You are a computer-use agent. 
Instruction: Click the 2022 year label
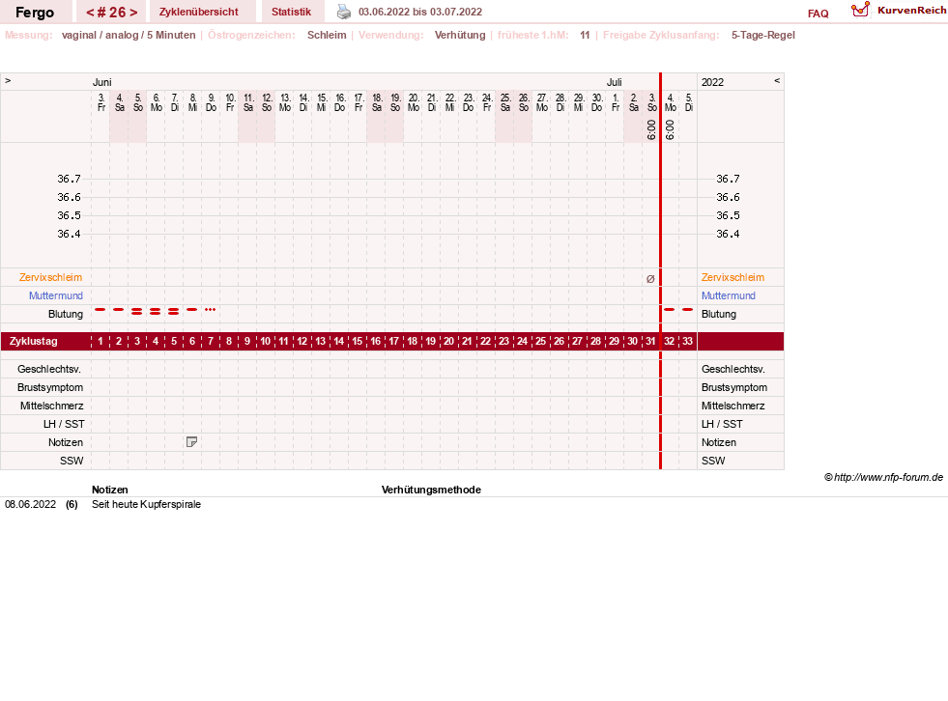[712, 82]
